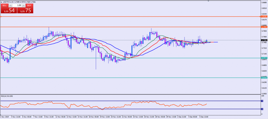
Task: Click the lot volume field showing 1.00
Action: point(17,5)
